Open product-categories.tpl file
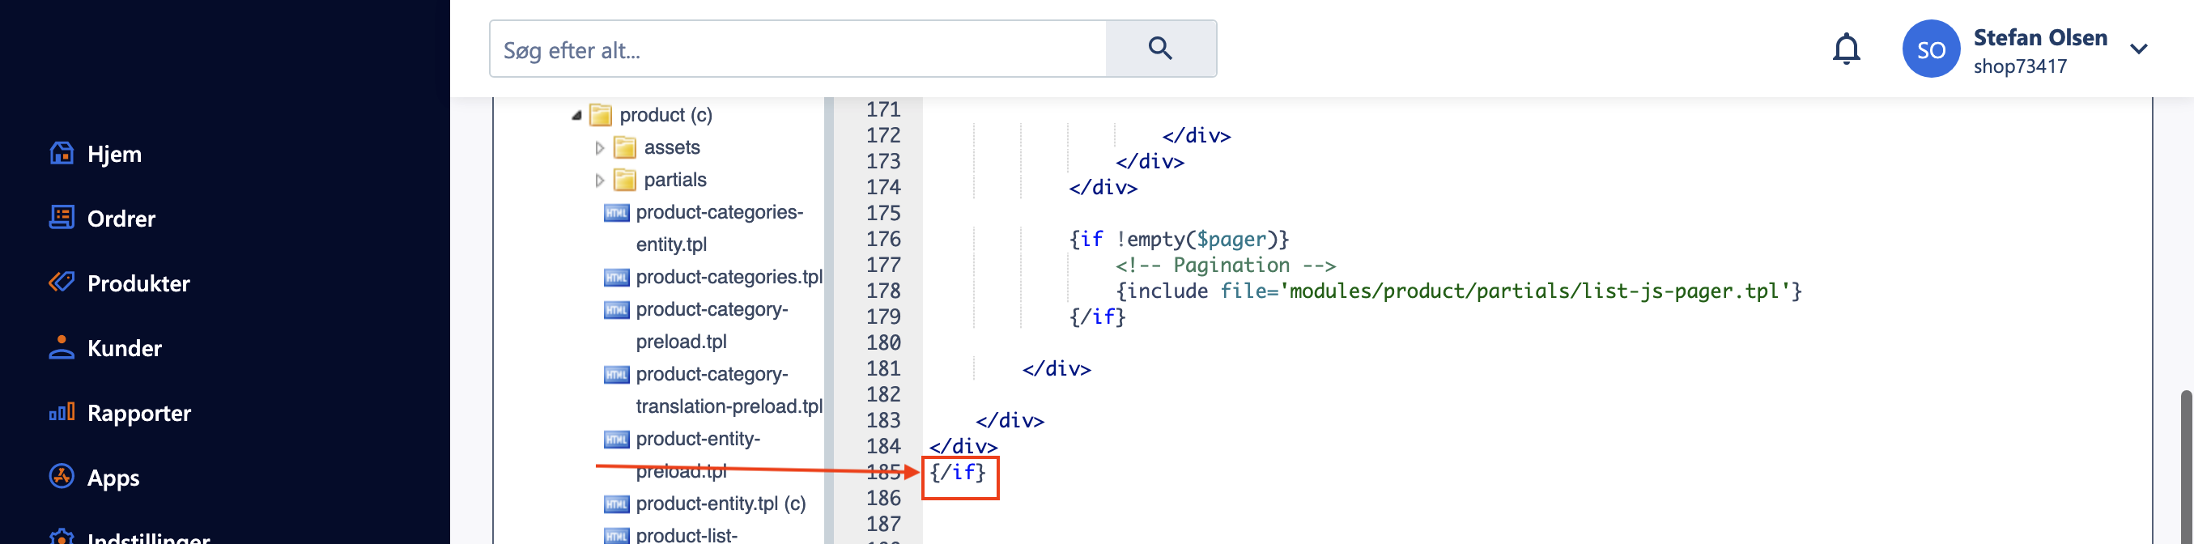The image size is (2194, 544). [x=728, y=277]
